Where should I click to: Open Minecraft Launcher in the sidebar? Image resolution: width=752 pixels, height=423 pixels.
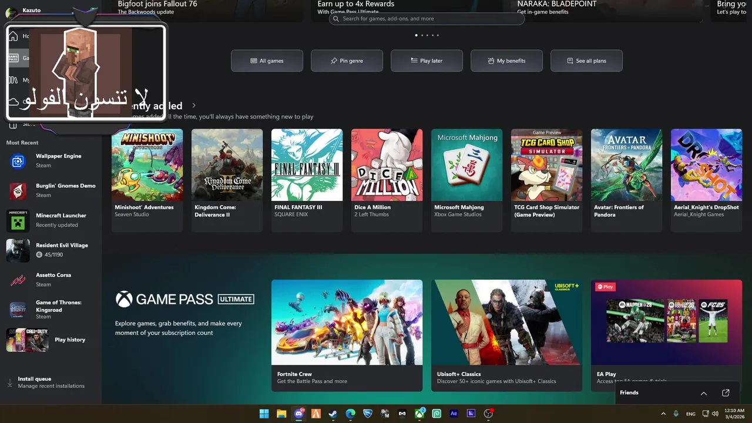51,220
